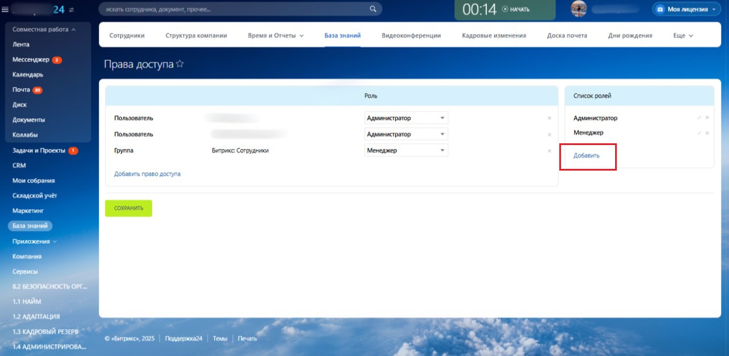The image size is (729, 356).
Task: Click the Добавить право доступа link
Action: pyautogui.click(x=147, y=174)
